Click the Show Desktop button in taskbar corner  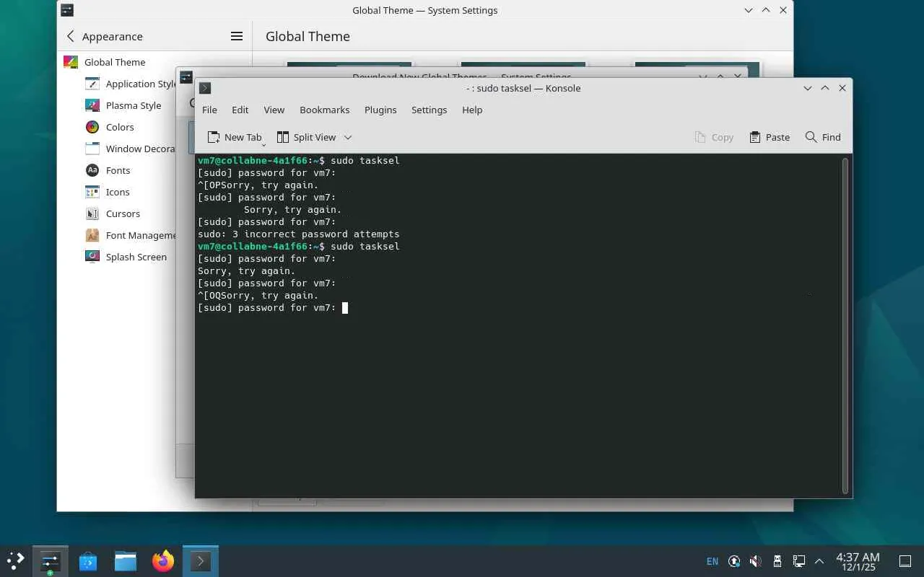(905, 561)
